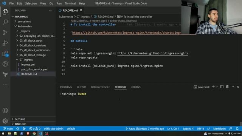Image resolution: width=242 pixels, height=136 pixels.
Task: Open the Go menu
Action: (x=51, y=3)
